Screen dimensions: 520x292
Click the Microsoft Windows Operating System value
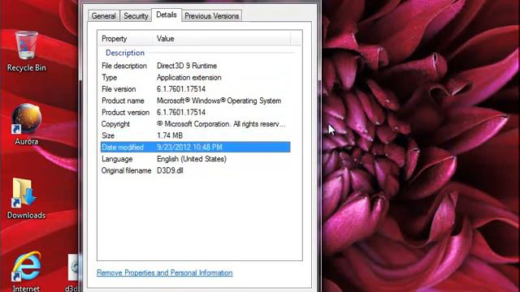pos(219,101)
